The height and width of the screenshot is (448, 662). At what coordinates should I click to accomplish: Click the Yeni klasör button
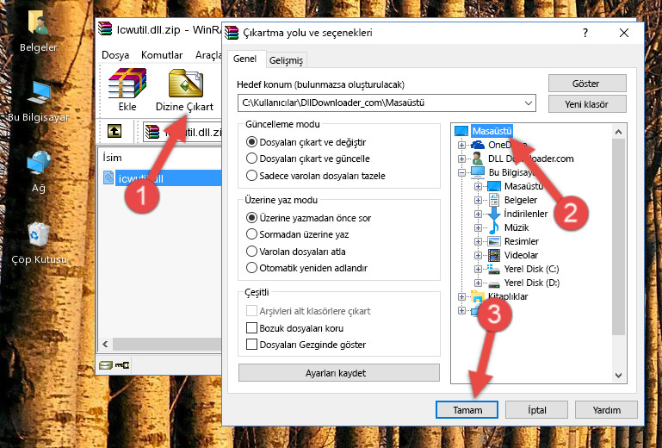pos(587,104)
